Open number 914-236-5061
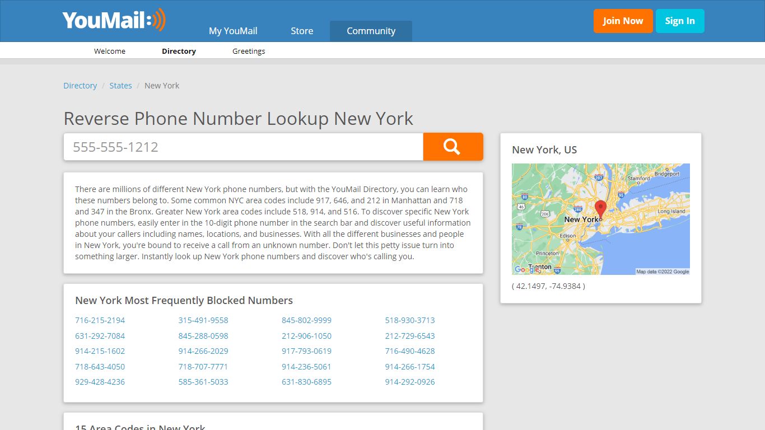Image resolution: width=765 pixels, height=430 pixels. (306, 367)
